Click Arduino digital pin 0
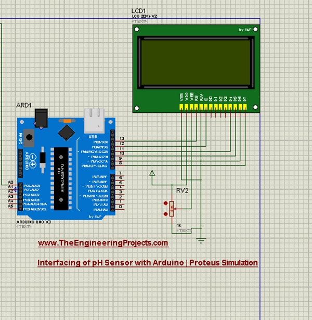Image resolution: width=312 pixels, height=320 pixels. coord(121,207)
